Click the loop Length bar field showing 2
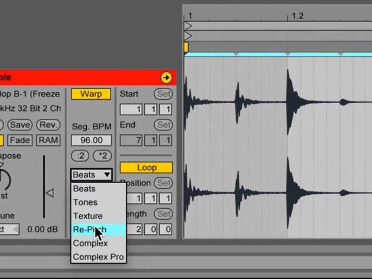This screenshot has height=279, width=372. pos(134,230)
